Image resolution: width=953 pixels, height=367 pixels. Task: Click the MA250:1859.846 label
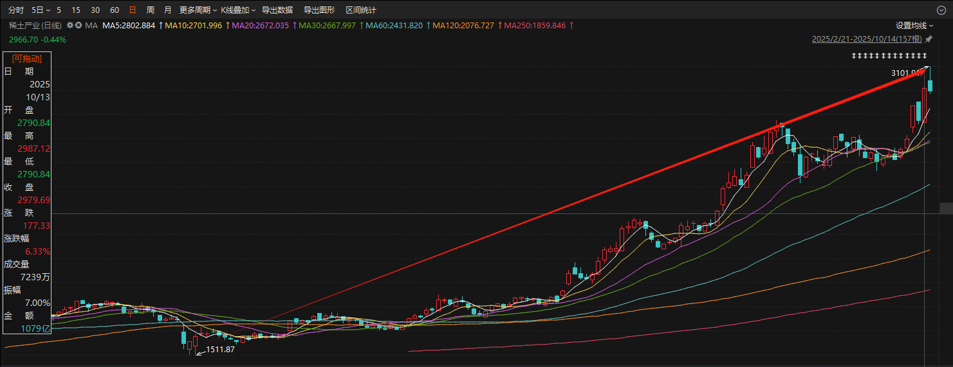click(535, 25)
